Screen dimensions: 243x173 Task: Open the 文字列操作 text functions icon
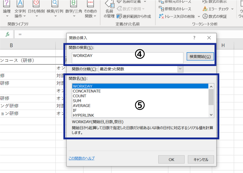[x=20, y=4]
